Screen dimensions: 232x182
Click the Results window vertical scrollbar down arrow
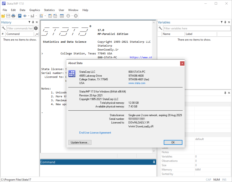154,151
